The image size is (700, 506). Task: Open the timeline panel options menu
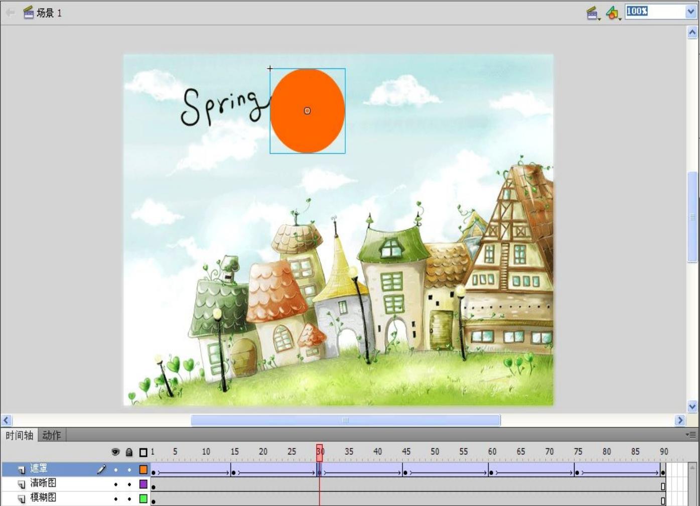point(691,435)
